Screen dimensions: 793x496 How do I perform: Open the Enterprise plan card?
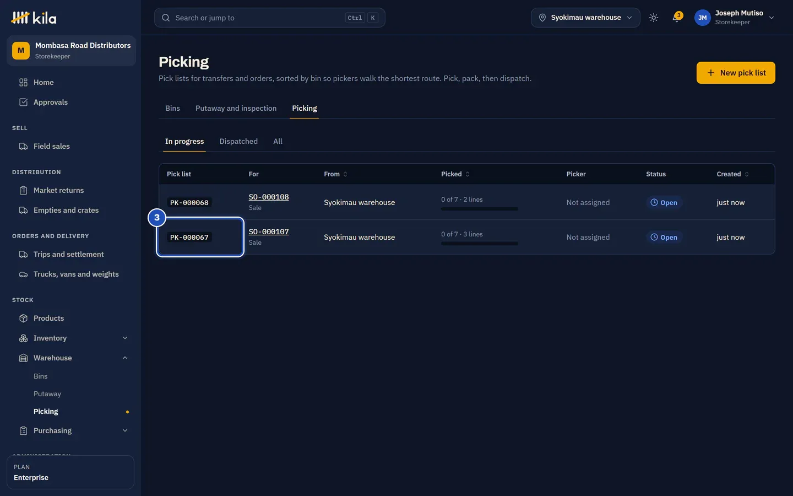click(x=70, y=472)
